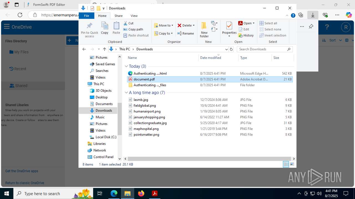Click the Properties icon

point(229,26)
